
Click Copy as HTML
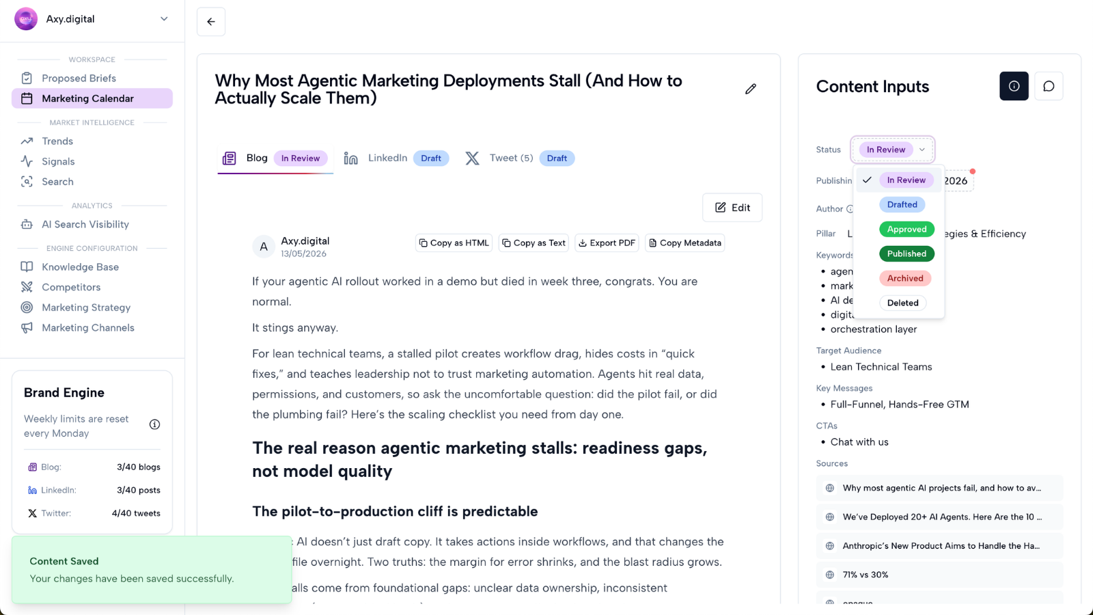(x=454, y=243)
